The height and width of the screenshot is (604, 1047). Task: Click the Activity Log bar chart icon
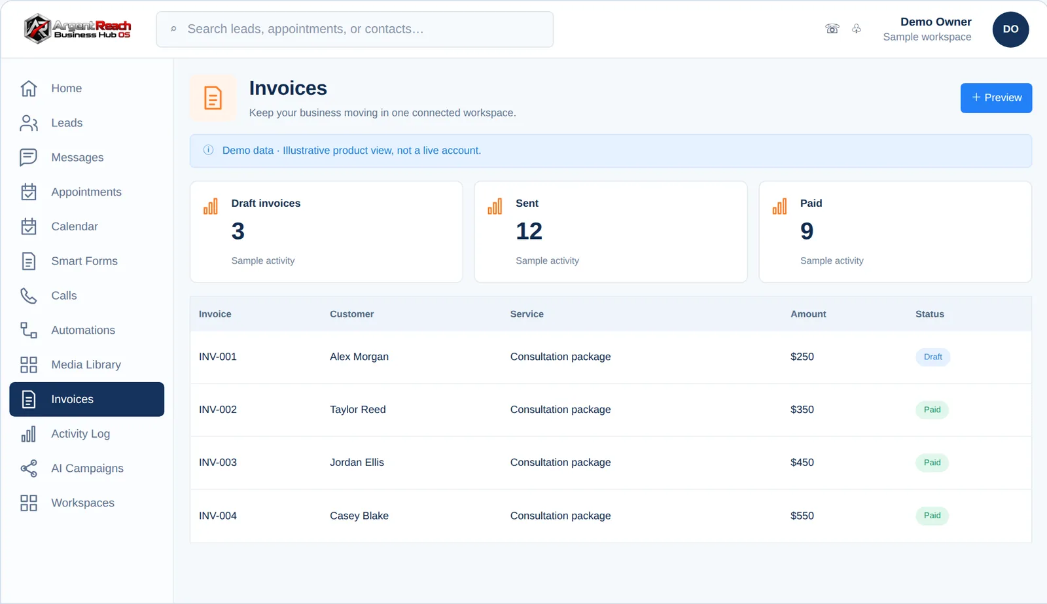29,434
